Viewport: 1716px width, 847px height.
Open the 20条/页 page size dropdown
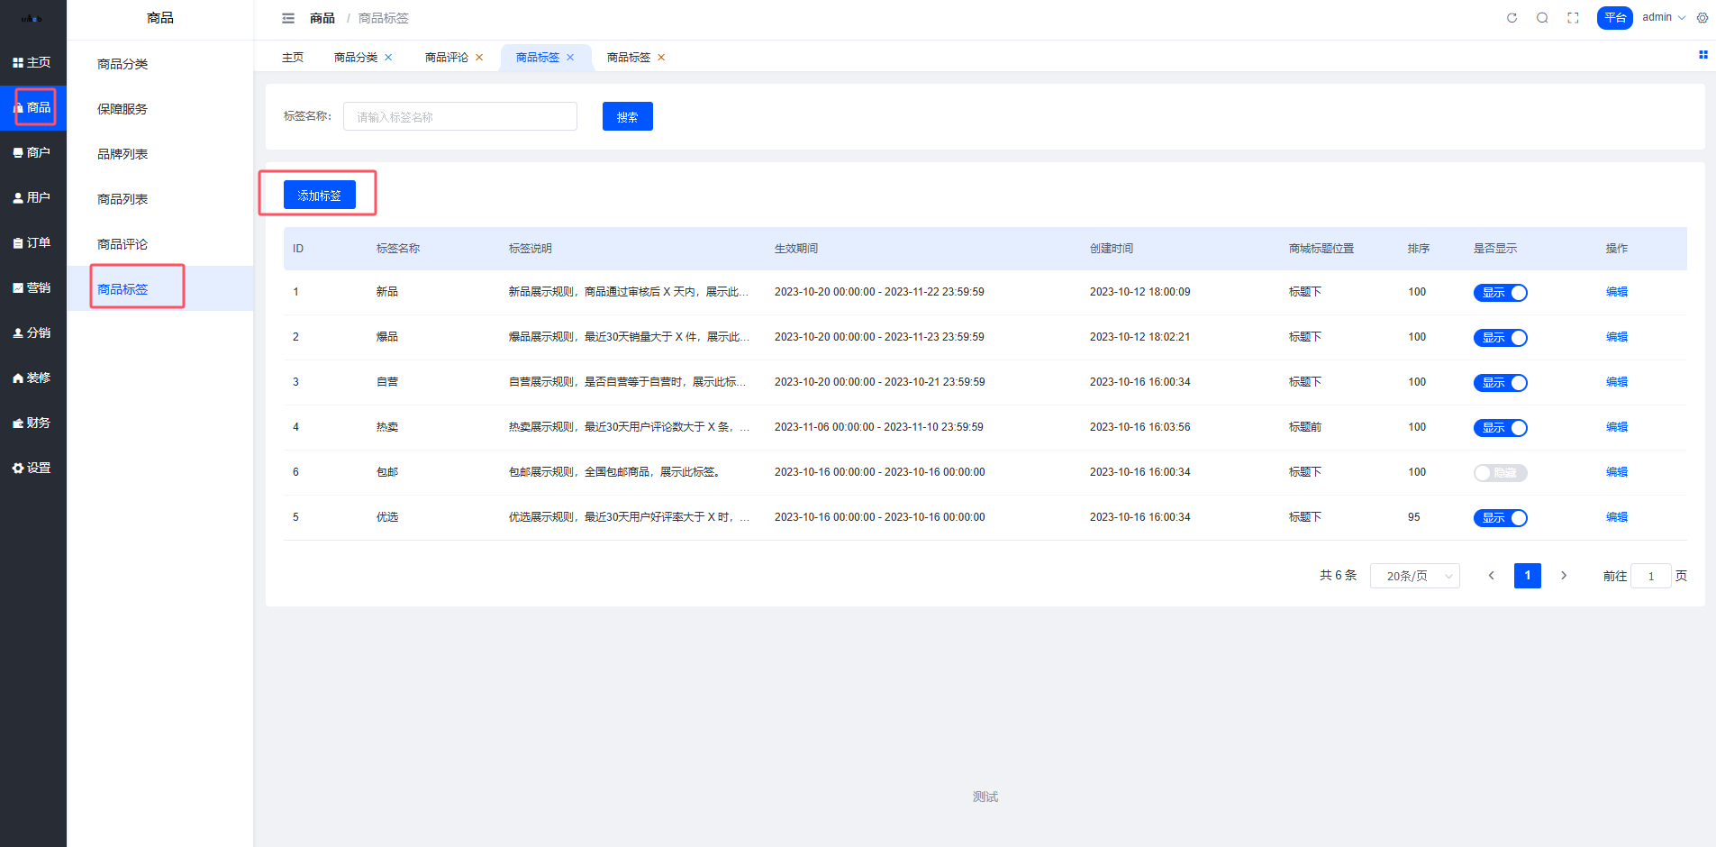click(1414, 576)
